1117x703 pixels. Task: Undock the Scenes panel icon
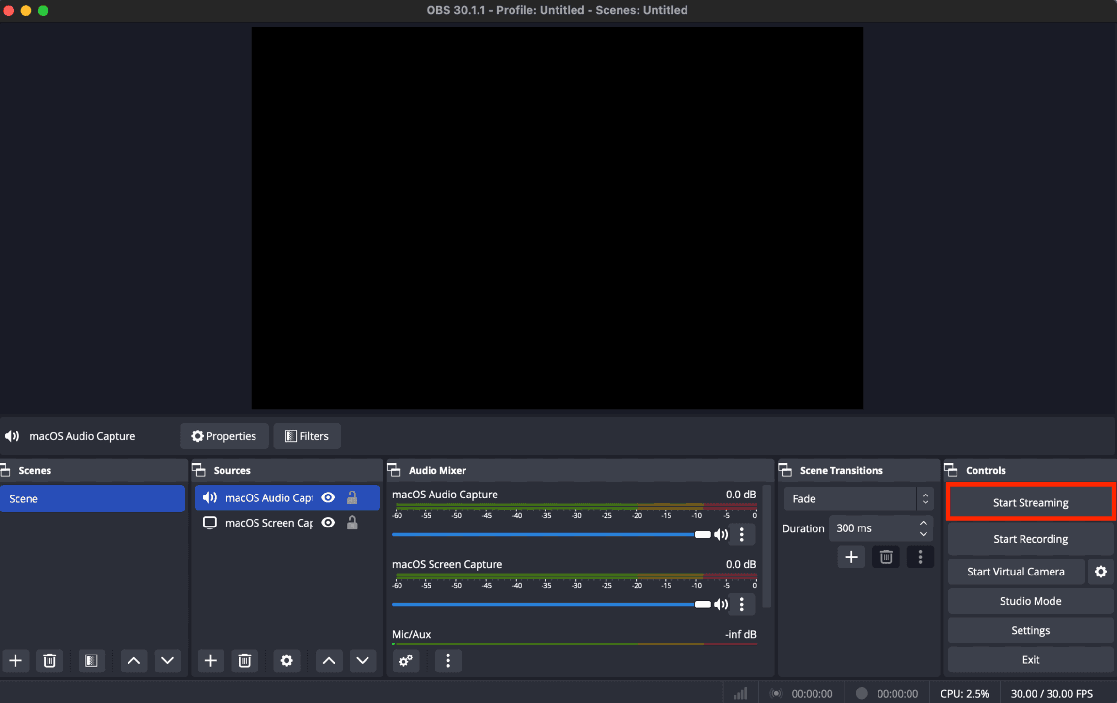click(6, 470)
